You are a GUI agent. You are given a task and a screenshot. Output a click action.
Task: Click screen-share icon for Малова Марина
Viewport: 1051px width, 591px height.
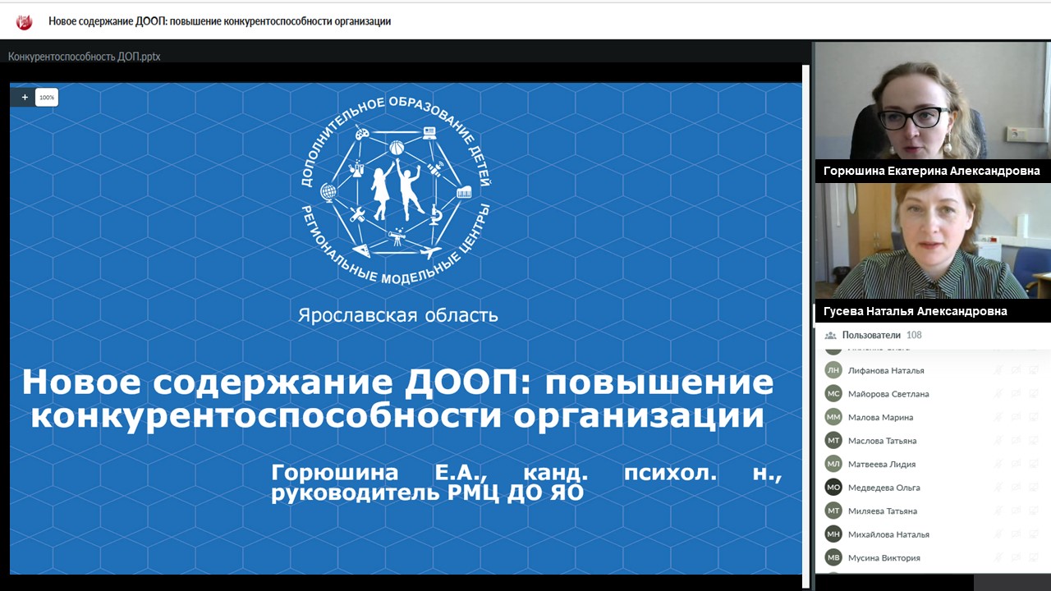coord(1034,417)
